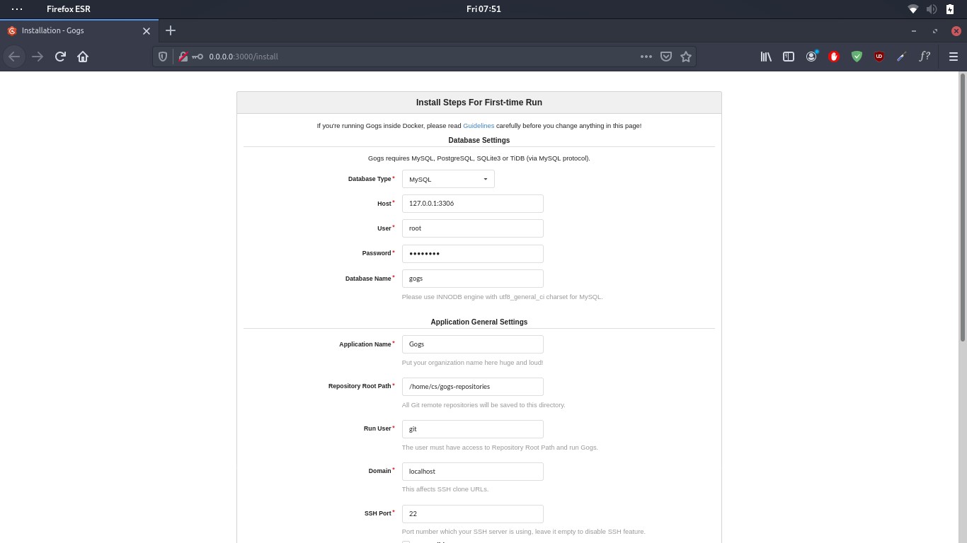Click the 'Install Steps For First-time Run' heading
The image size is (967, 543).
click(479, 103)
